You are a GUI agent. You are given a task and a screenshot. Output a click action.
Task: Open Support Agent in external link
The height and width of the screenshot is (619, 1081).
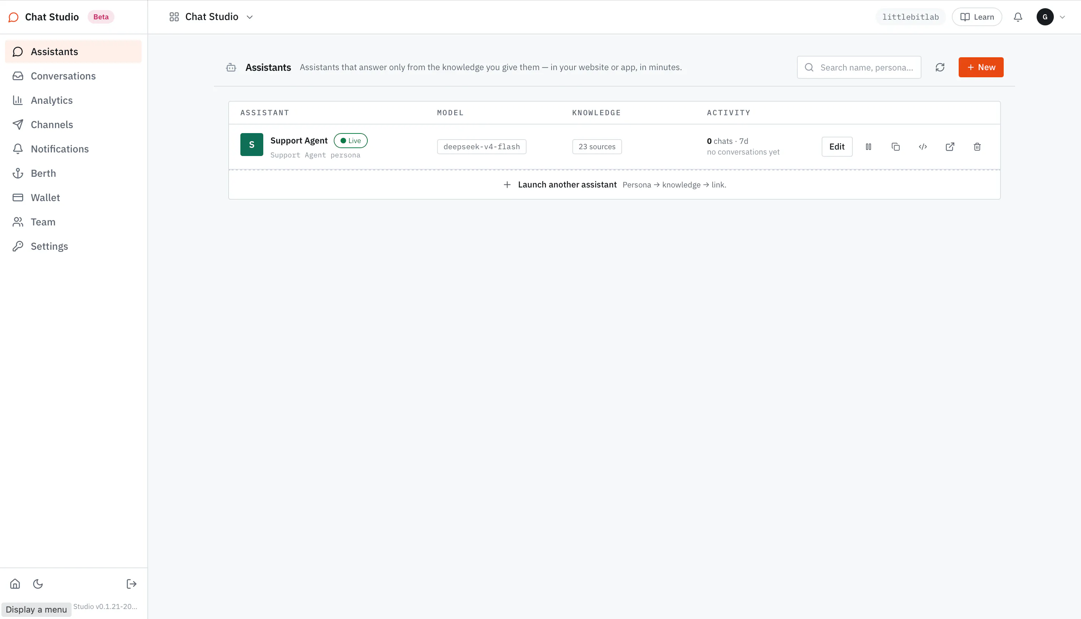(950, 147)
